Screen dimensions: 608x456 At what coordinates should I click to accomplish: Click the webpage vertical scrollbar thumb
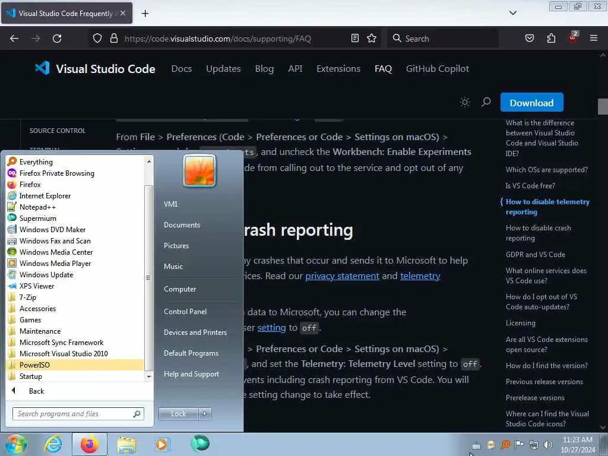click(x=603, y=106)
